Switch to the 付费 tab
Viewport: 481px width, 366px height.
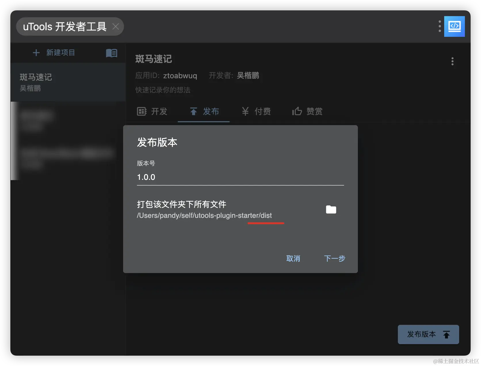(x=256, y=111)
